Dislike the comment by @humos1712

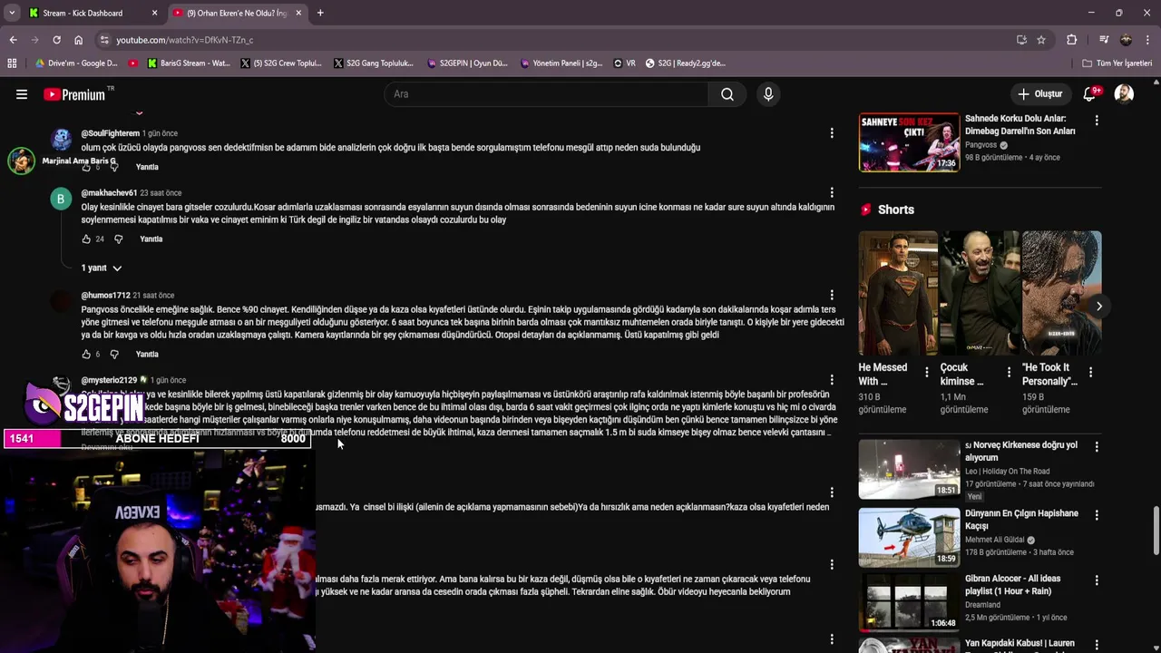(114, 355)
